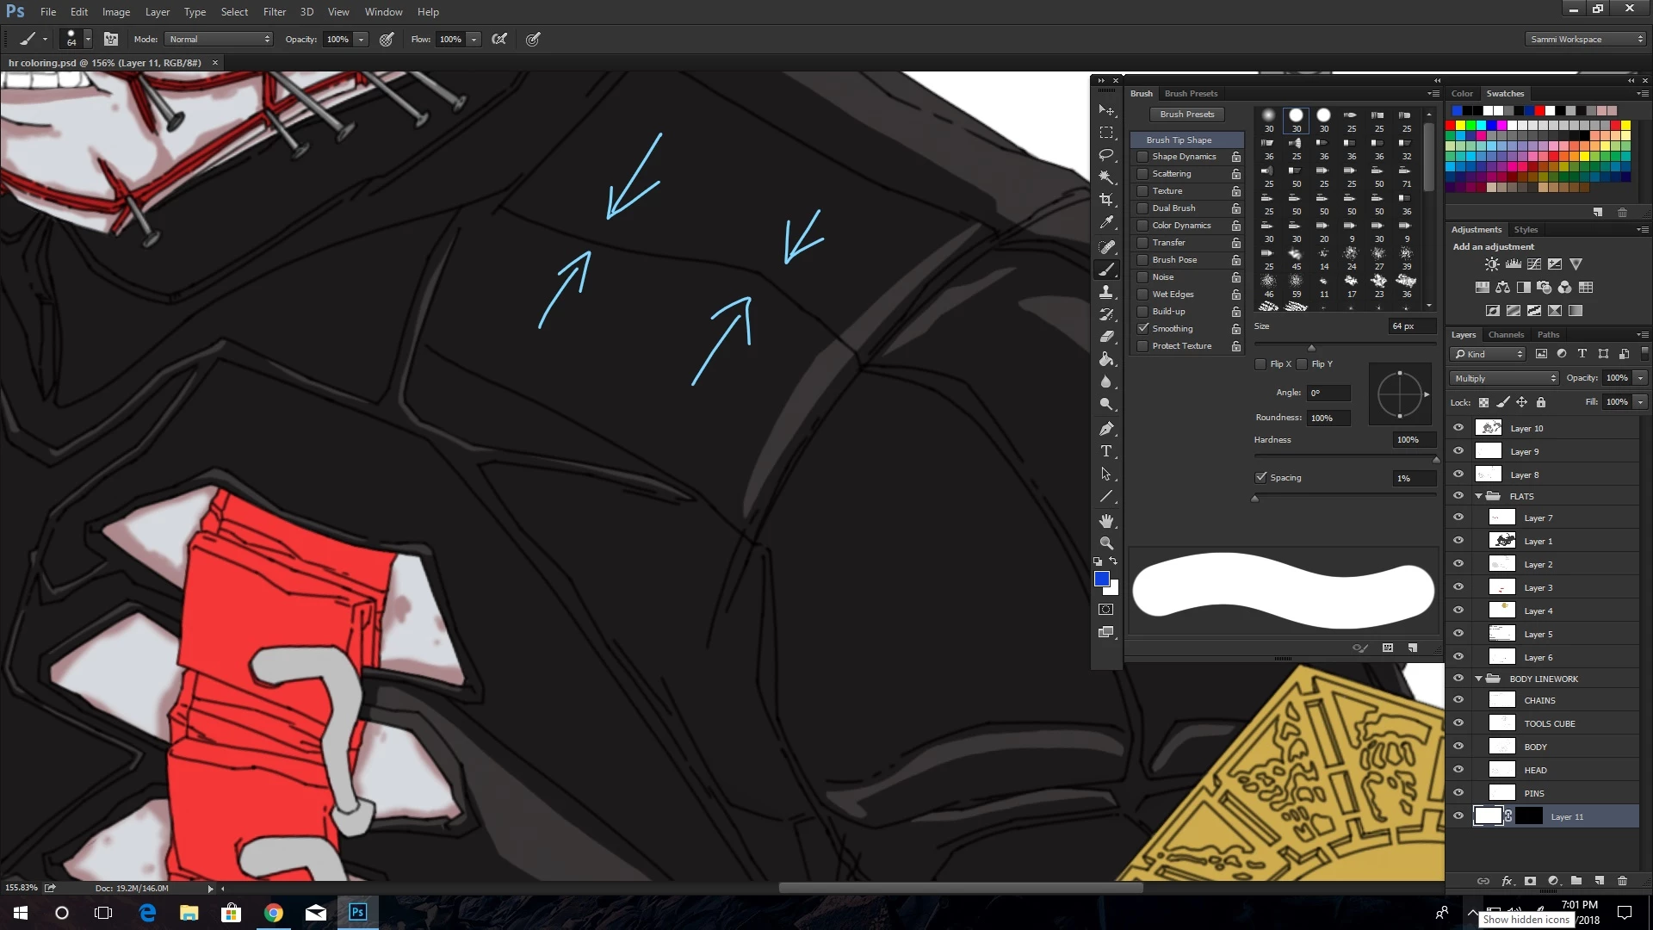1653x930 pixels.
Task: Enable the Shape Dynamics checkbox
Action: [1142, 157]
